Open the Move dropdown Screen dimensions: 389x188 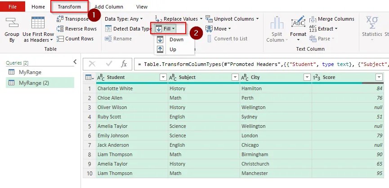tap(218, 29)
